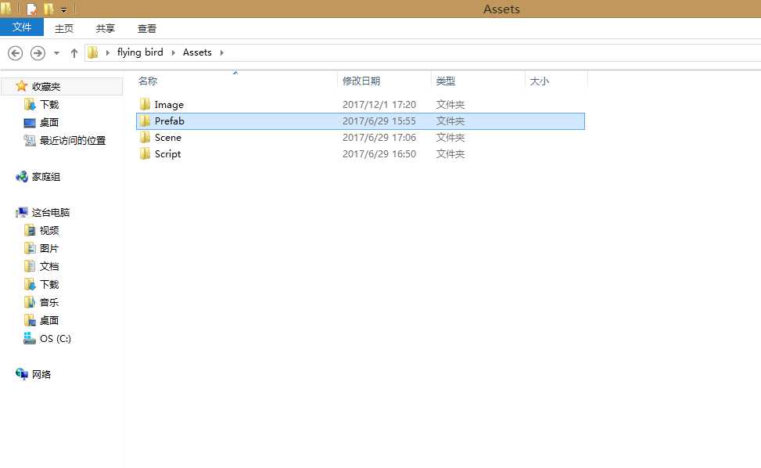Click the 家庭组 icon
This screenshot has width=761, height=468.
(22, 177)
